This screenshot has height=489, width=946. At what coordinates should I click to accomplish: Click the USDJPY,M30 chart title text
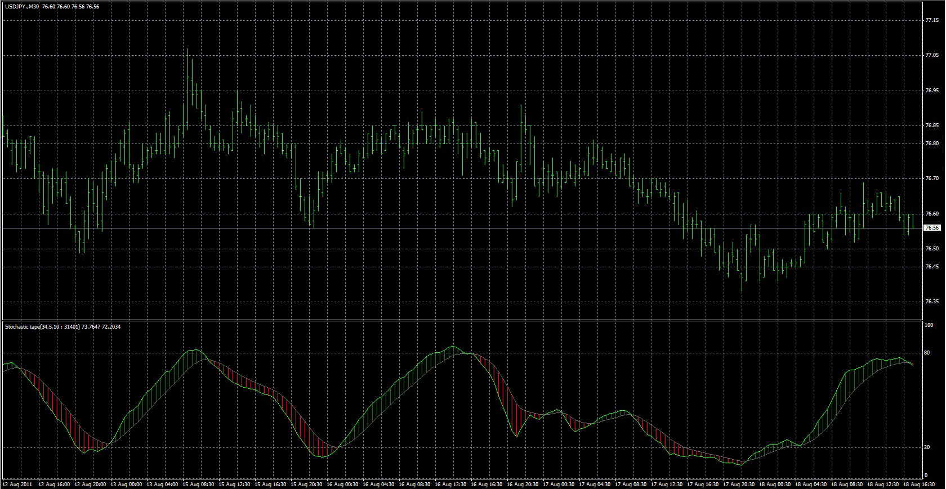pos(23,7)
